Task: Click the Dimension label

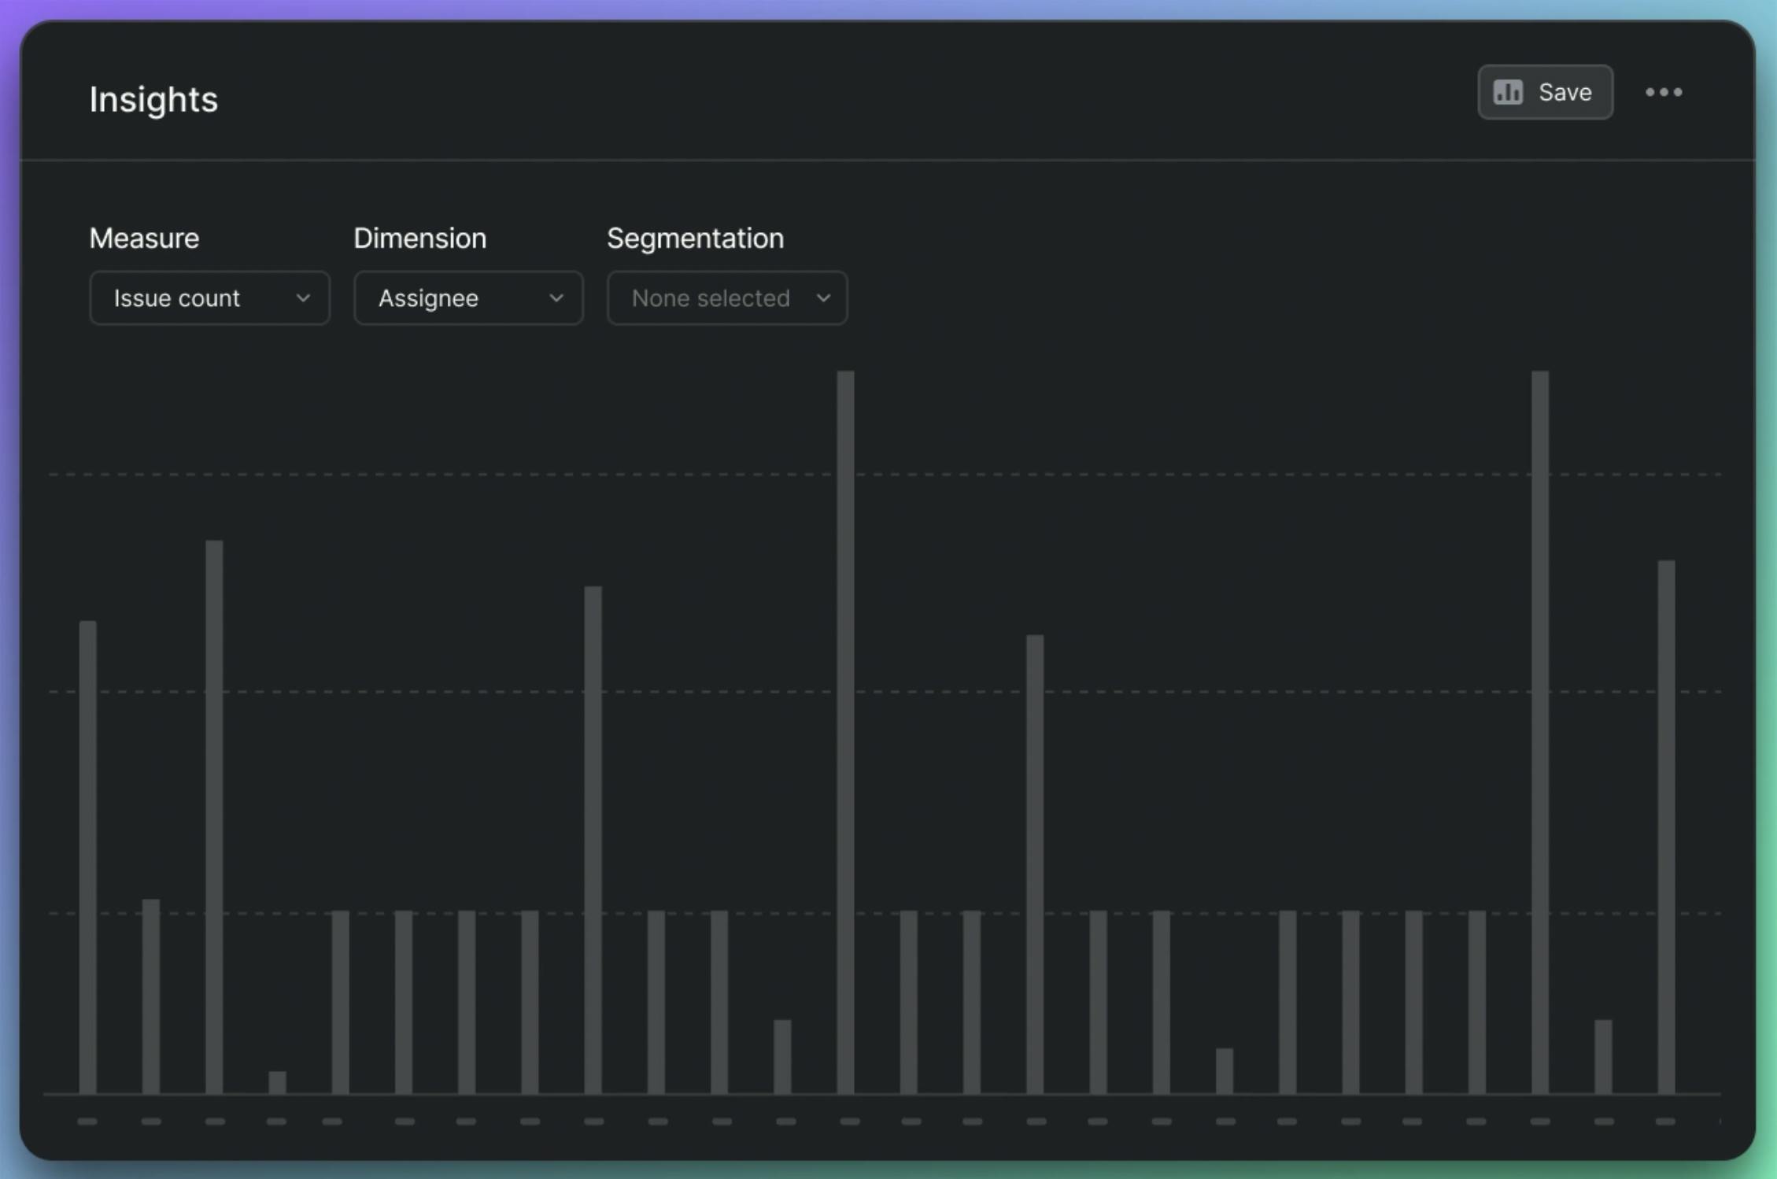Action: tap(419, 238)
